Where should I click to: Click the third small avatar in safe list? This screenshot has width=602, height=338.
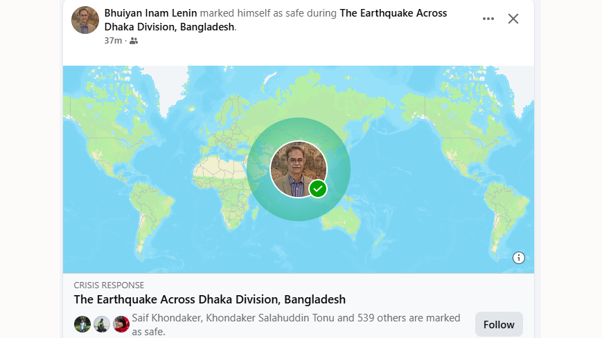point(121,324)
